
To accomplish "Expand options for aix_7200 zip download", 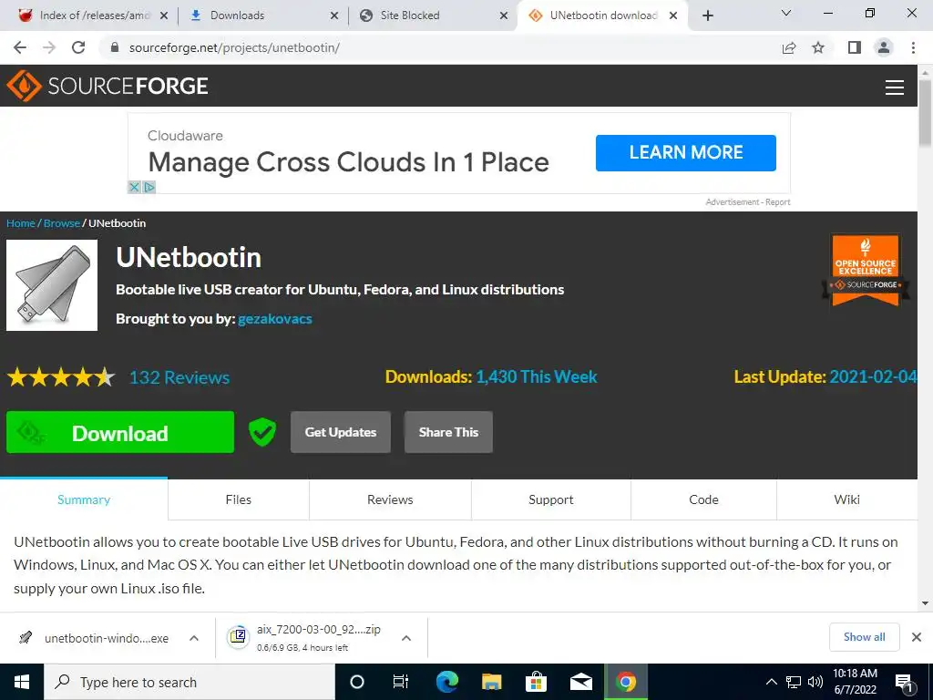I will 406,638.
